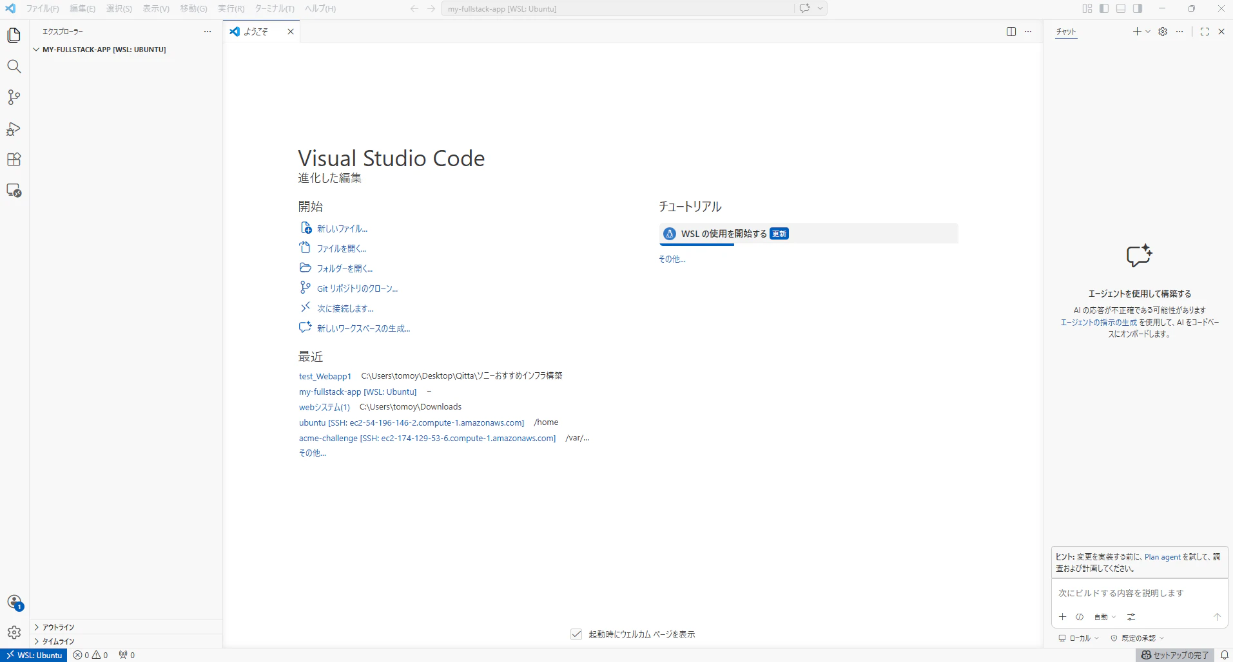Select the ようこそ tab

point(262,32)
